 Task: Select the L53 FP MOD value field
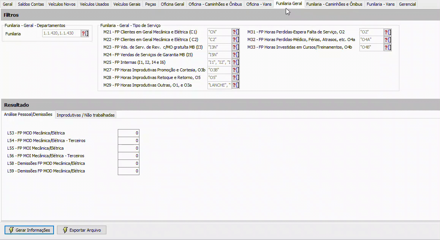click(x=128, y=133)
